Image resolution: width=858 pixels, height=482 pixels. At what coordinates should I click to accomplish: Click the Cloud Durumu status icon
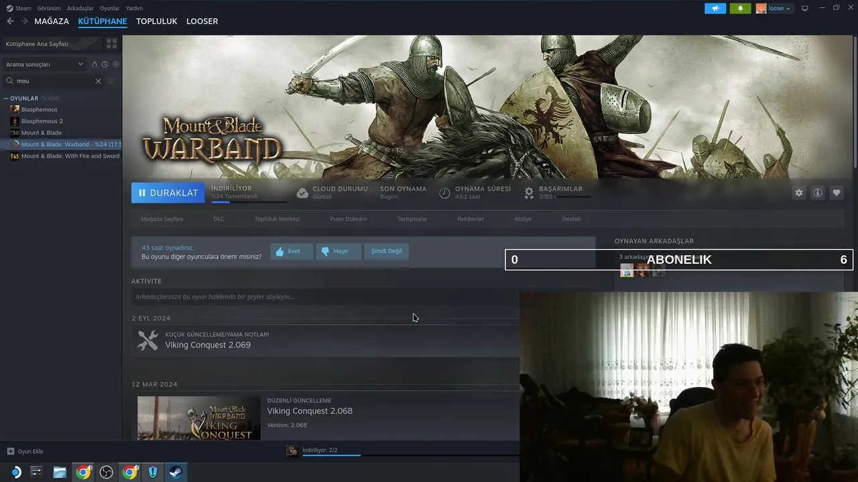tap(302, 193)
